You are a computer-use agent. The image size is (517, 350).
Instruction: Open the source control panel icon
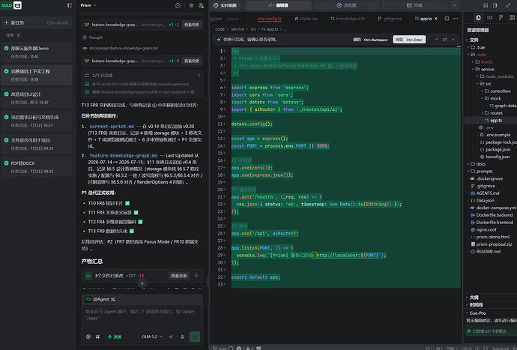pos(501,17)
